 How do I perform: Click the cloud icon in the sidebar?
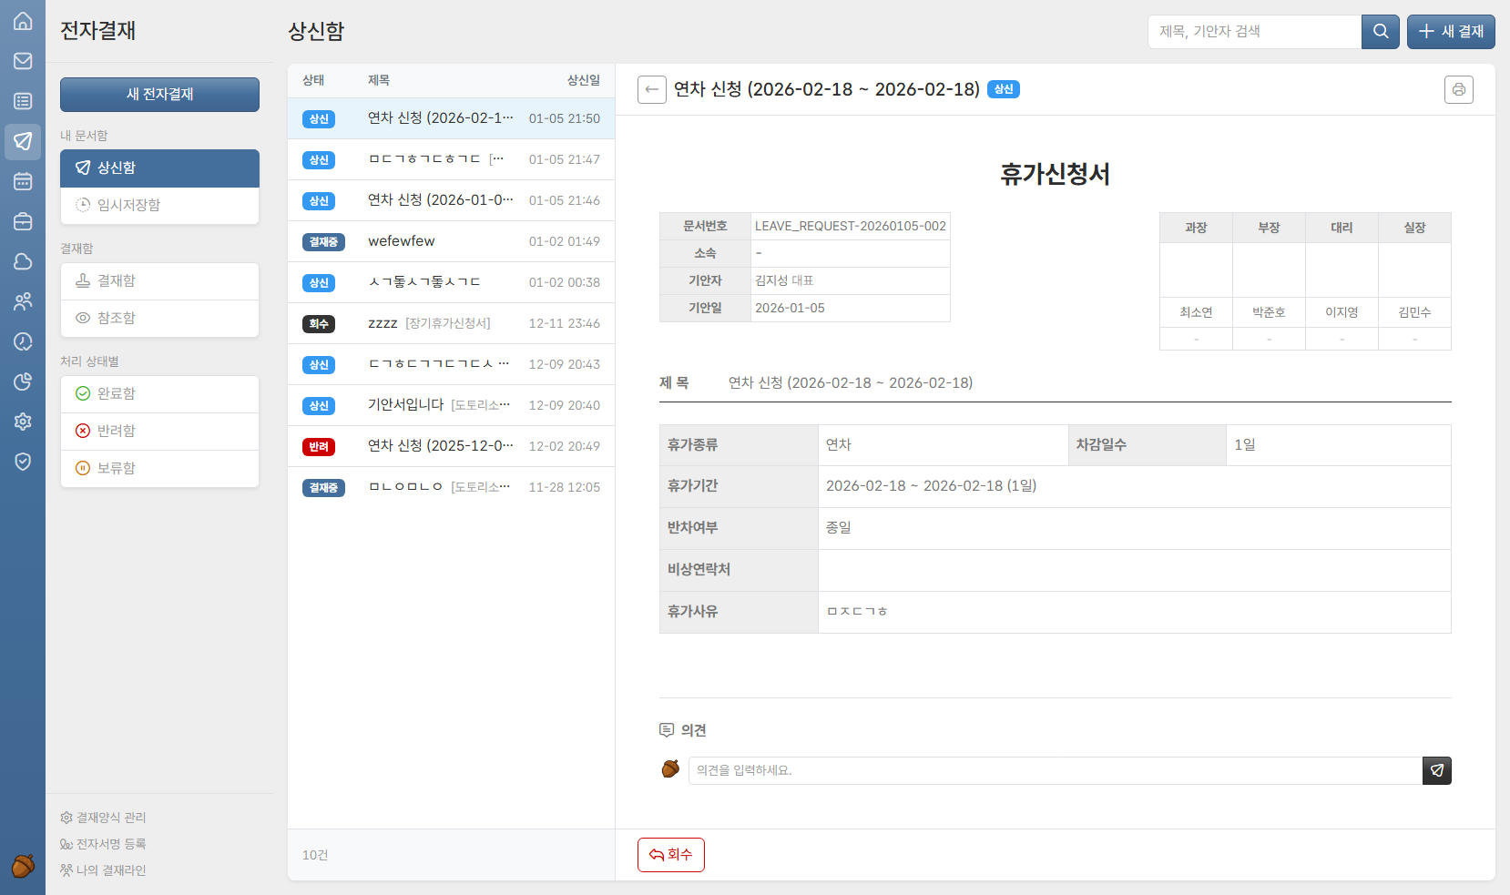[22, 261]
